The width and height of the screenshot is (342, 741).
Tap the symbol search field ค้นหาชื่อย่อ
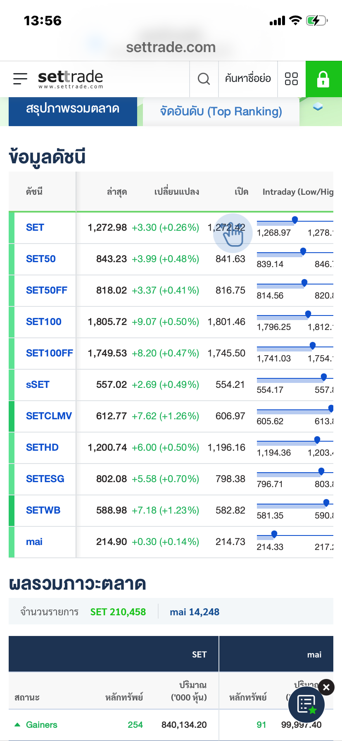coord(248,79)
